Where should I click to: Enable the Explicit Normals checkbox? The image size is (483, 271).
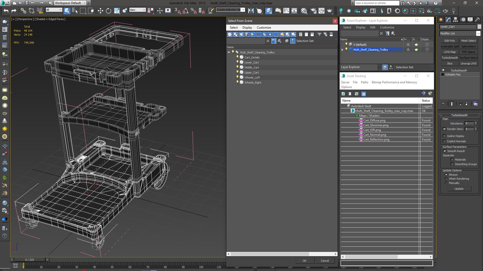click(445, 141)
